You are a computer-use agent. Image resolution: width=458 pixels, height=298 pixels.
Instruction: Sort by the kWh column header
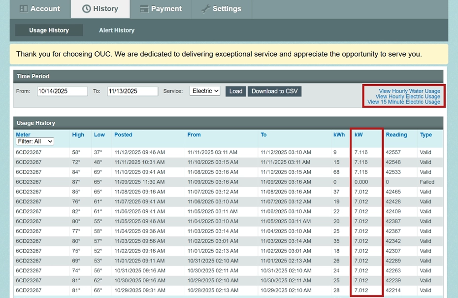click(339, 134)
